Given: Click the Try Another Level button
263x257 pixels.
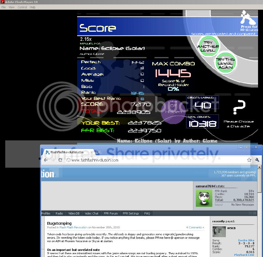Looking at the screenshot, I should pyautogui.click(x=208, y=47).
